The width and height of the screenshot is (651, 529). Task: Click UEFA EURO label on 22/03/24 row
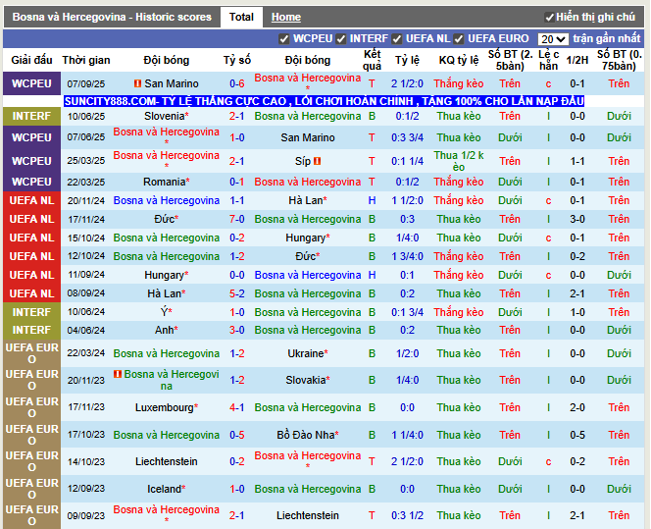tap(31, 353)
